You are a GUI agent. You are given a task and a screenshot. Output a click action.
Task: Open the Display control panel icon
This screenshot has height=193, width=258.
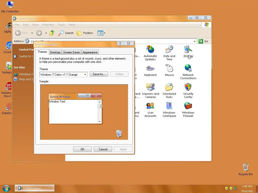(x=188, y=51)
